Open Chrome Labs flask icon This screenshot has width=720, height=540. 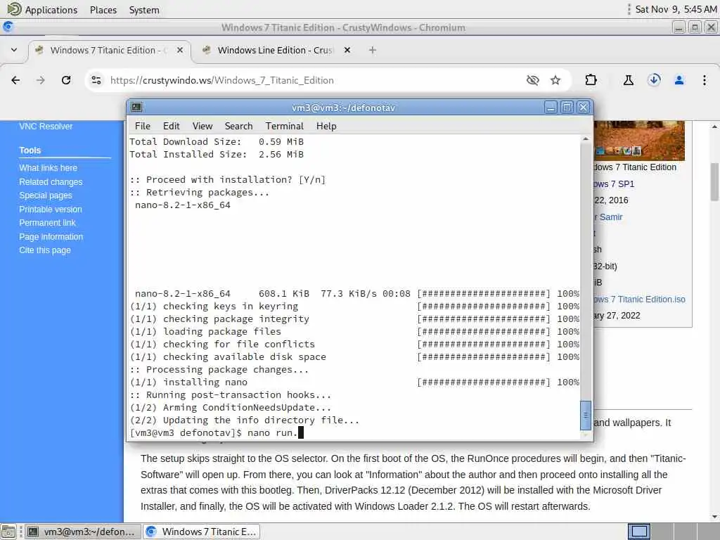pyautogui.click(x=628, y=80)
